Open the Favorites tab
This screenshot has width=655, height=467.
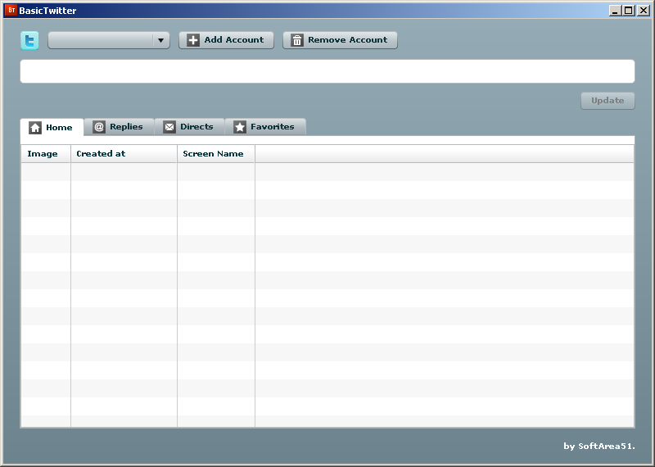click(265, 127)
